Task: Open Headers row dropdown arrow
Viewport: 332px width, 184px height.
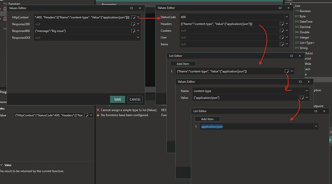Action: tap(287, 24)
